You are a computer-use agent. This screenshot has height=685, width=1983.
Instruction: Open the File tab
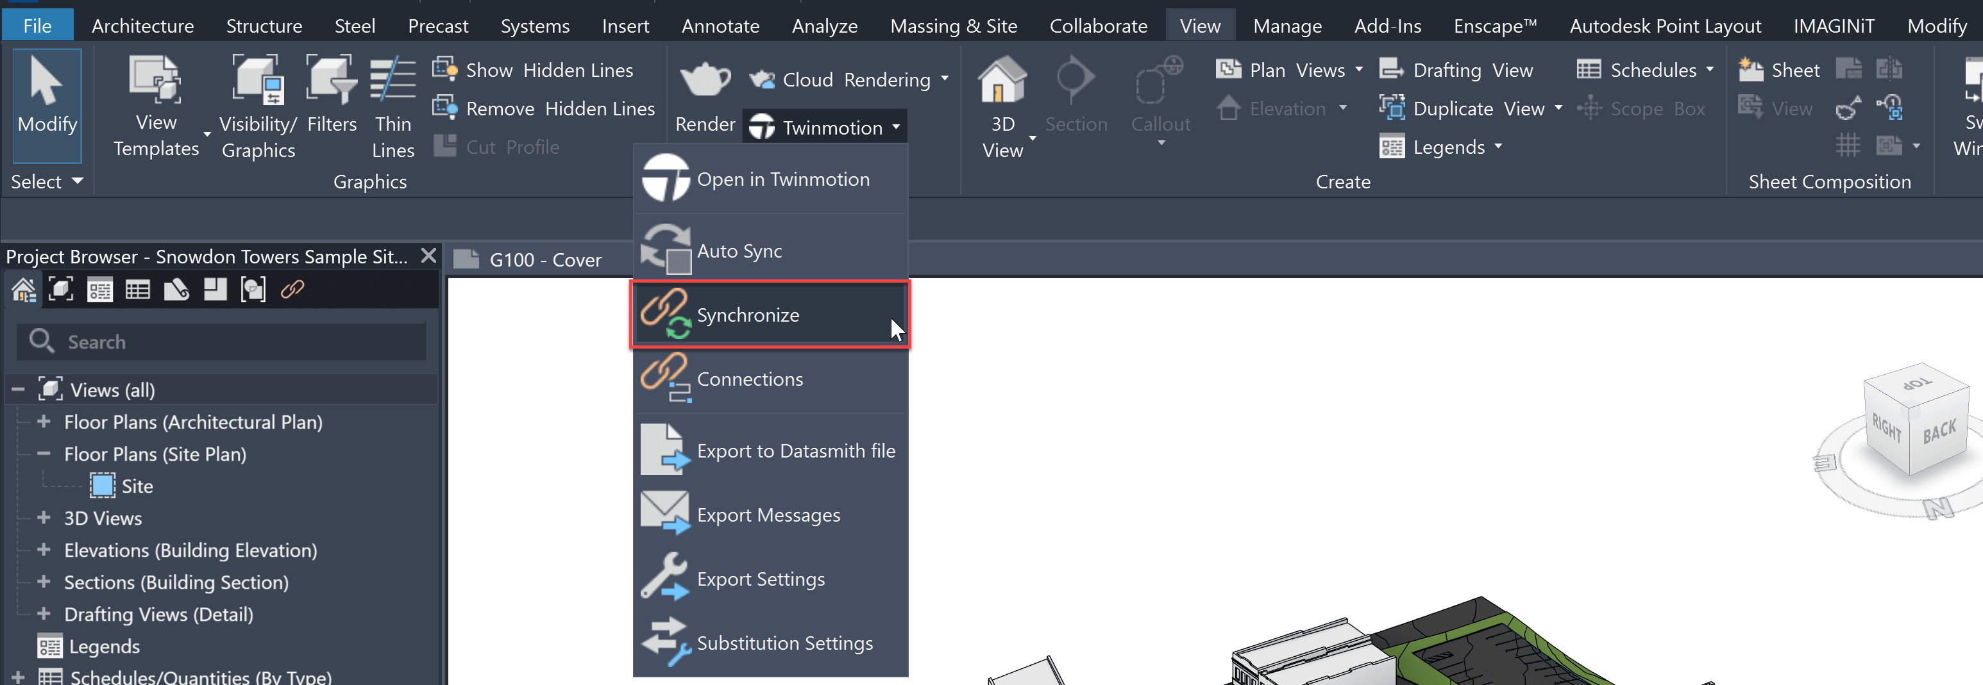pyautogui.click(x=38, y=26)
